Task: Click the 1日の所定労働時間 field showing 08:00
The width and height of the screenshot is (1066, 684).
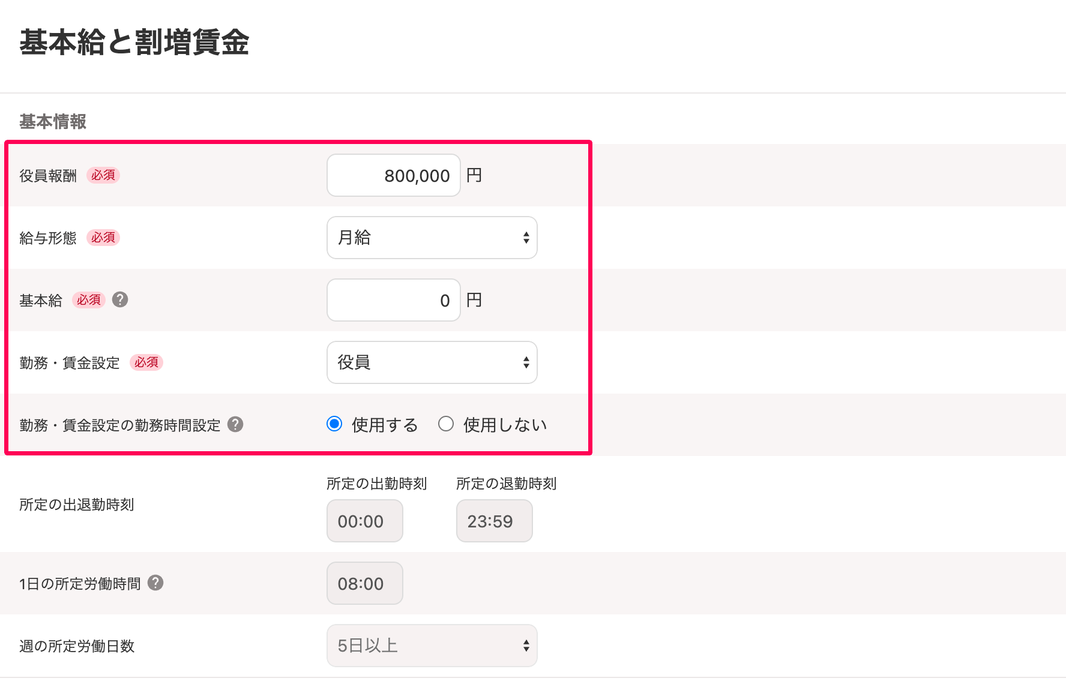Action: tap(365, 583)
